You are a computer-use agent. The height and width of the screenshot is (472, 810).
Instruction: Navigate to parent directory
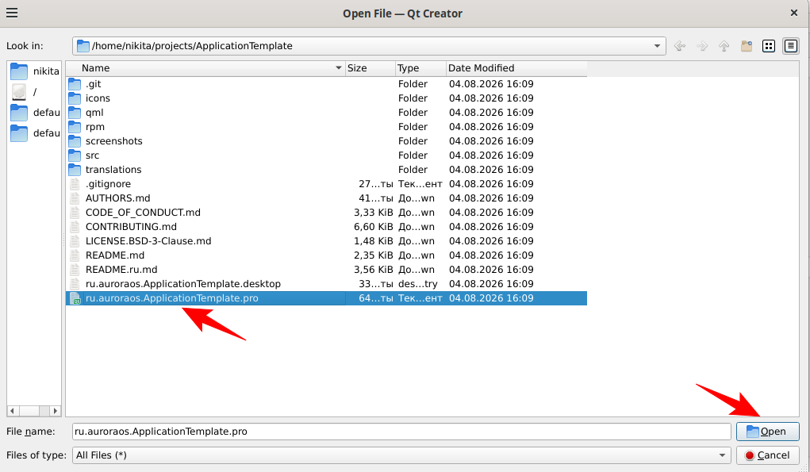(724, 46)
